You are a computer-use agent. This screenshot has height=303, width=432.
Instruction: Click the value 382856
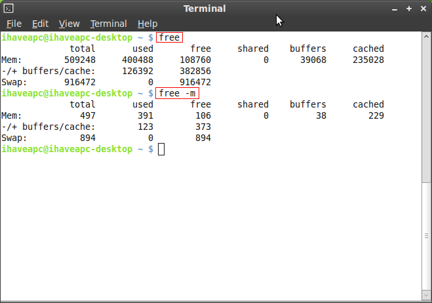[x=195, y=71]
